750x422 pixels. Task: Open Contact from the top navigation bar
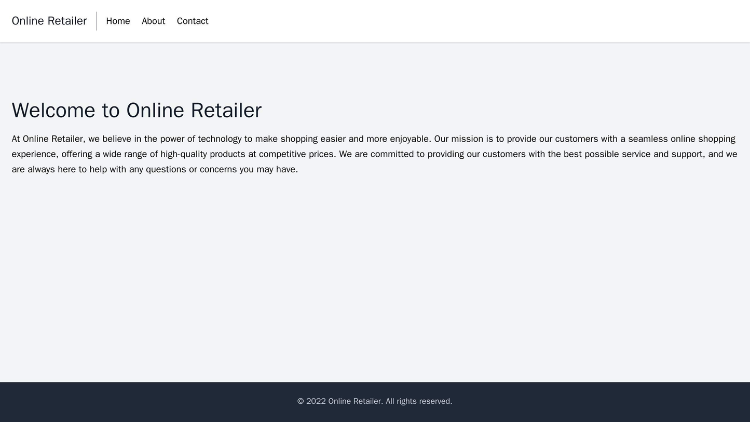[x=193, y=21]
